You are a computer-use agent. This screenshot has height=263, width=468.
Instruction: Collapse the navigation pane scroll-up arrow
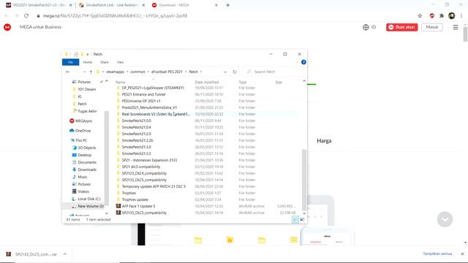click(x=107, y=81)
